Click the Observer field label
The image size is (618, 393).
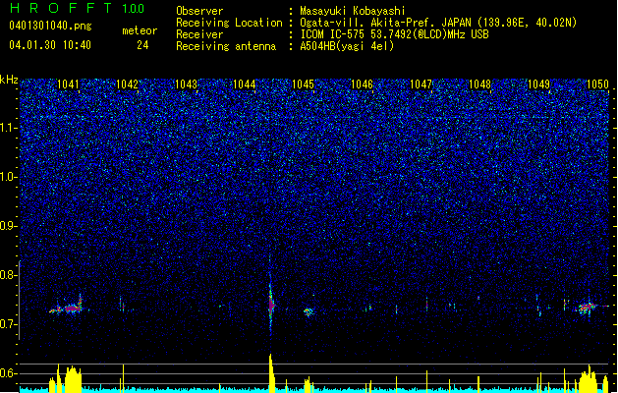(199, 11)
